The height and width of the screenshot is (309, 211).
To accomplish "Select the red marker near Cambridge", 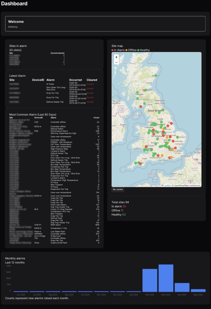I will (x=173, y=141).
